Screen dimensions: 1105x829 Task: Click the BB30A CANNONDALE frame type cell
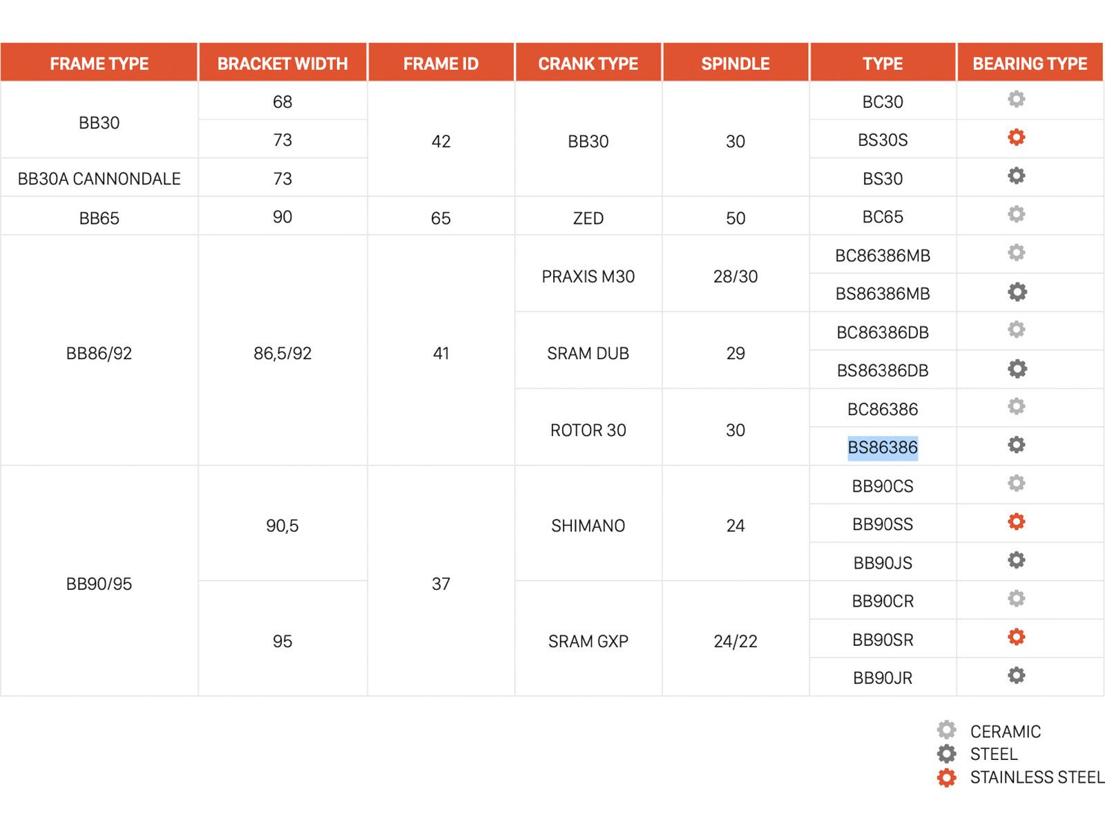click(99, 178)
